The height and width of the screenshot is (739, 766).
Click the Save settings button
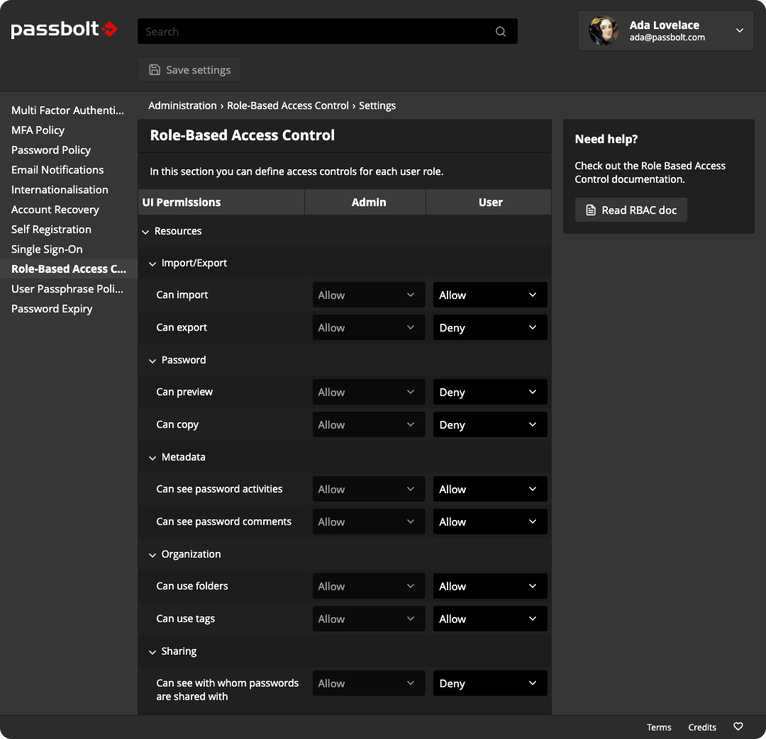click(x=189, y=70)
